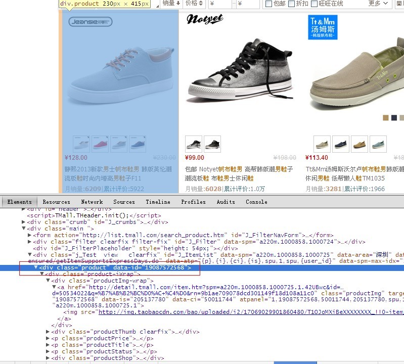Open the 包邮 Notyet帆布鞋男 product title link

(x=239, y=173)
